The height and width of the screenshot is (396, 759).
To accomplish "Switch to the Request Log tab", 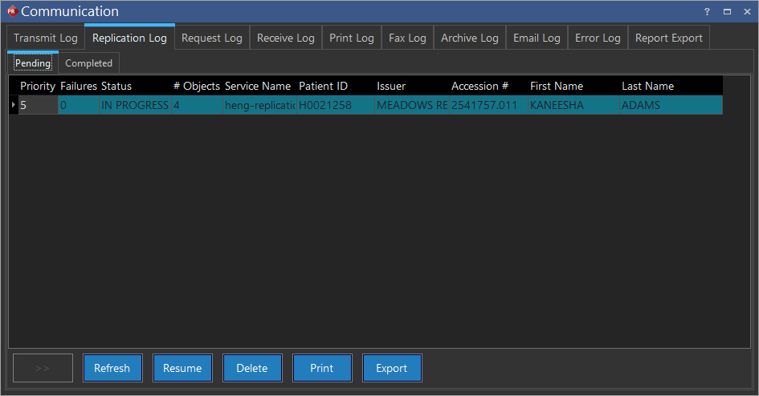I will pos(211,38).
